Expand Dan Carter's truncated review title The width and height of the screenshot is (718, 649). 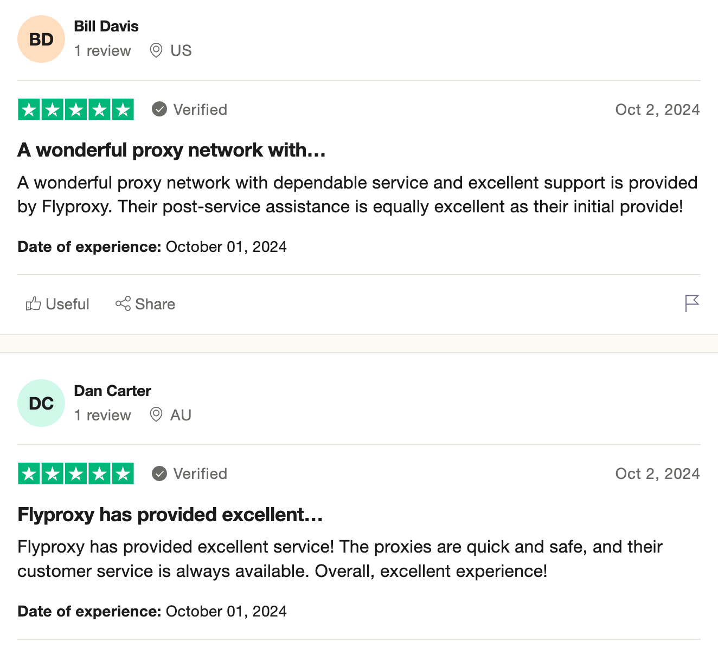pyautogui.click(x=170, y=515)
